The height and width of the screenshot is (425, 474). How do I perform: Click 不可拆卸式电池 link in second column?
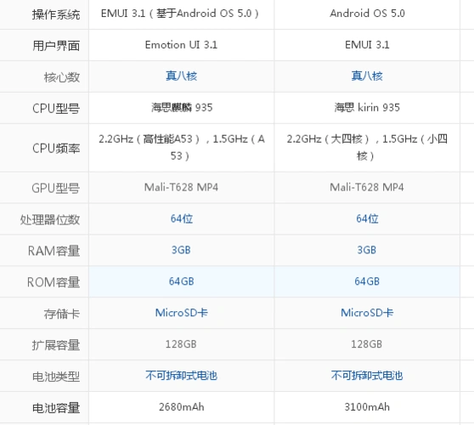367,376
